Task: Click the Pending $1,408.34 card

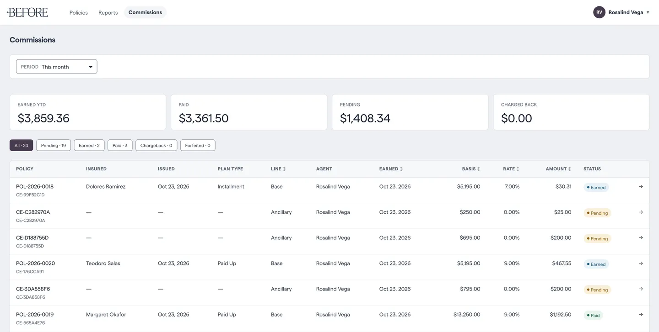Action: click(410, 112)
